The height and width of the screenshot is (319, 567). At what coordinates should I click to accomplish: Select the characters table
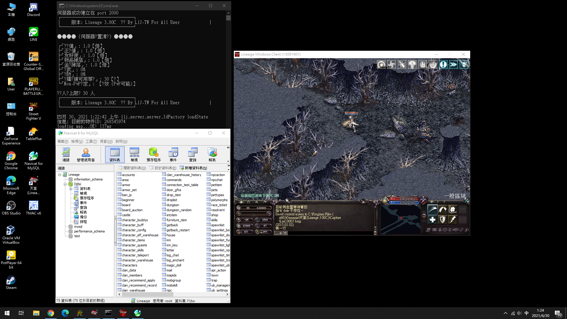[127, 265]
